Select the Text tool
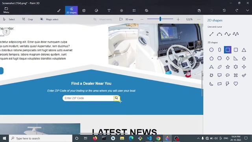This screenshot has height=142, width=252. (x=109, y=11)
